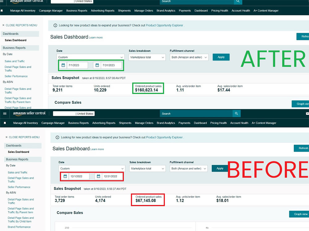Open Campaign Manager in BEFORE nav

click(53, 123)
